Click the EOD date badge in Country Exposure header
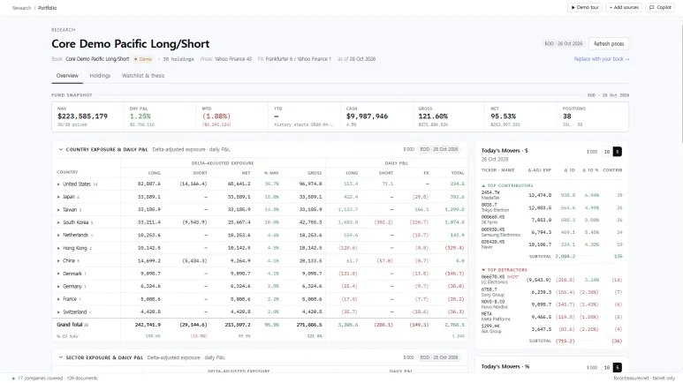The image size is (683, 383). tap(438, 149)
